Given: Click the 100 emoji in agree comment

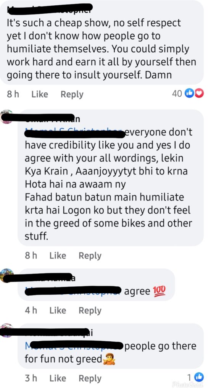Looking at the screenshot, I should [x=159, y=291].
